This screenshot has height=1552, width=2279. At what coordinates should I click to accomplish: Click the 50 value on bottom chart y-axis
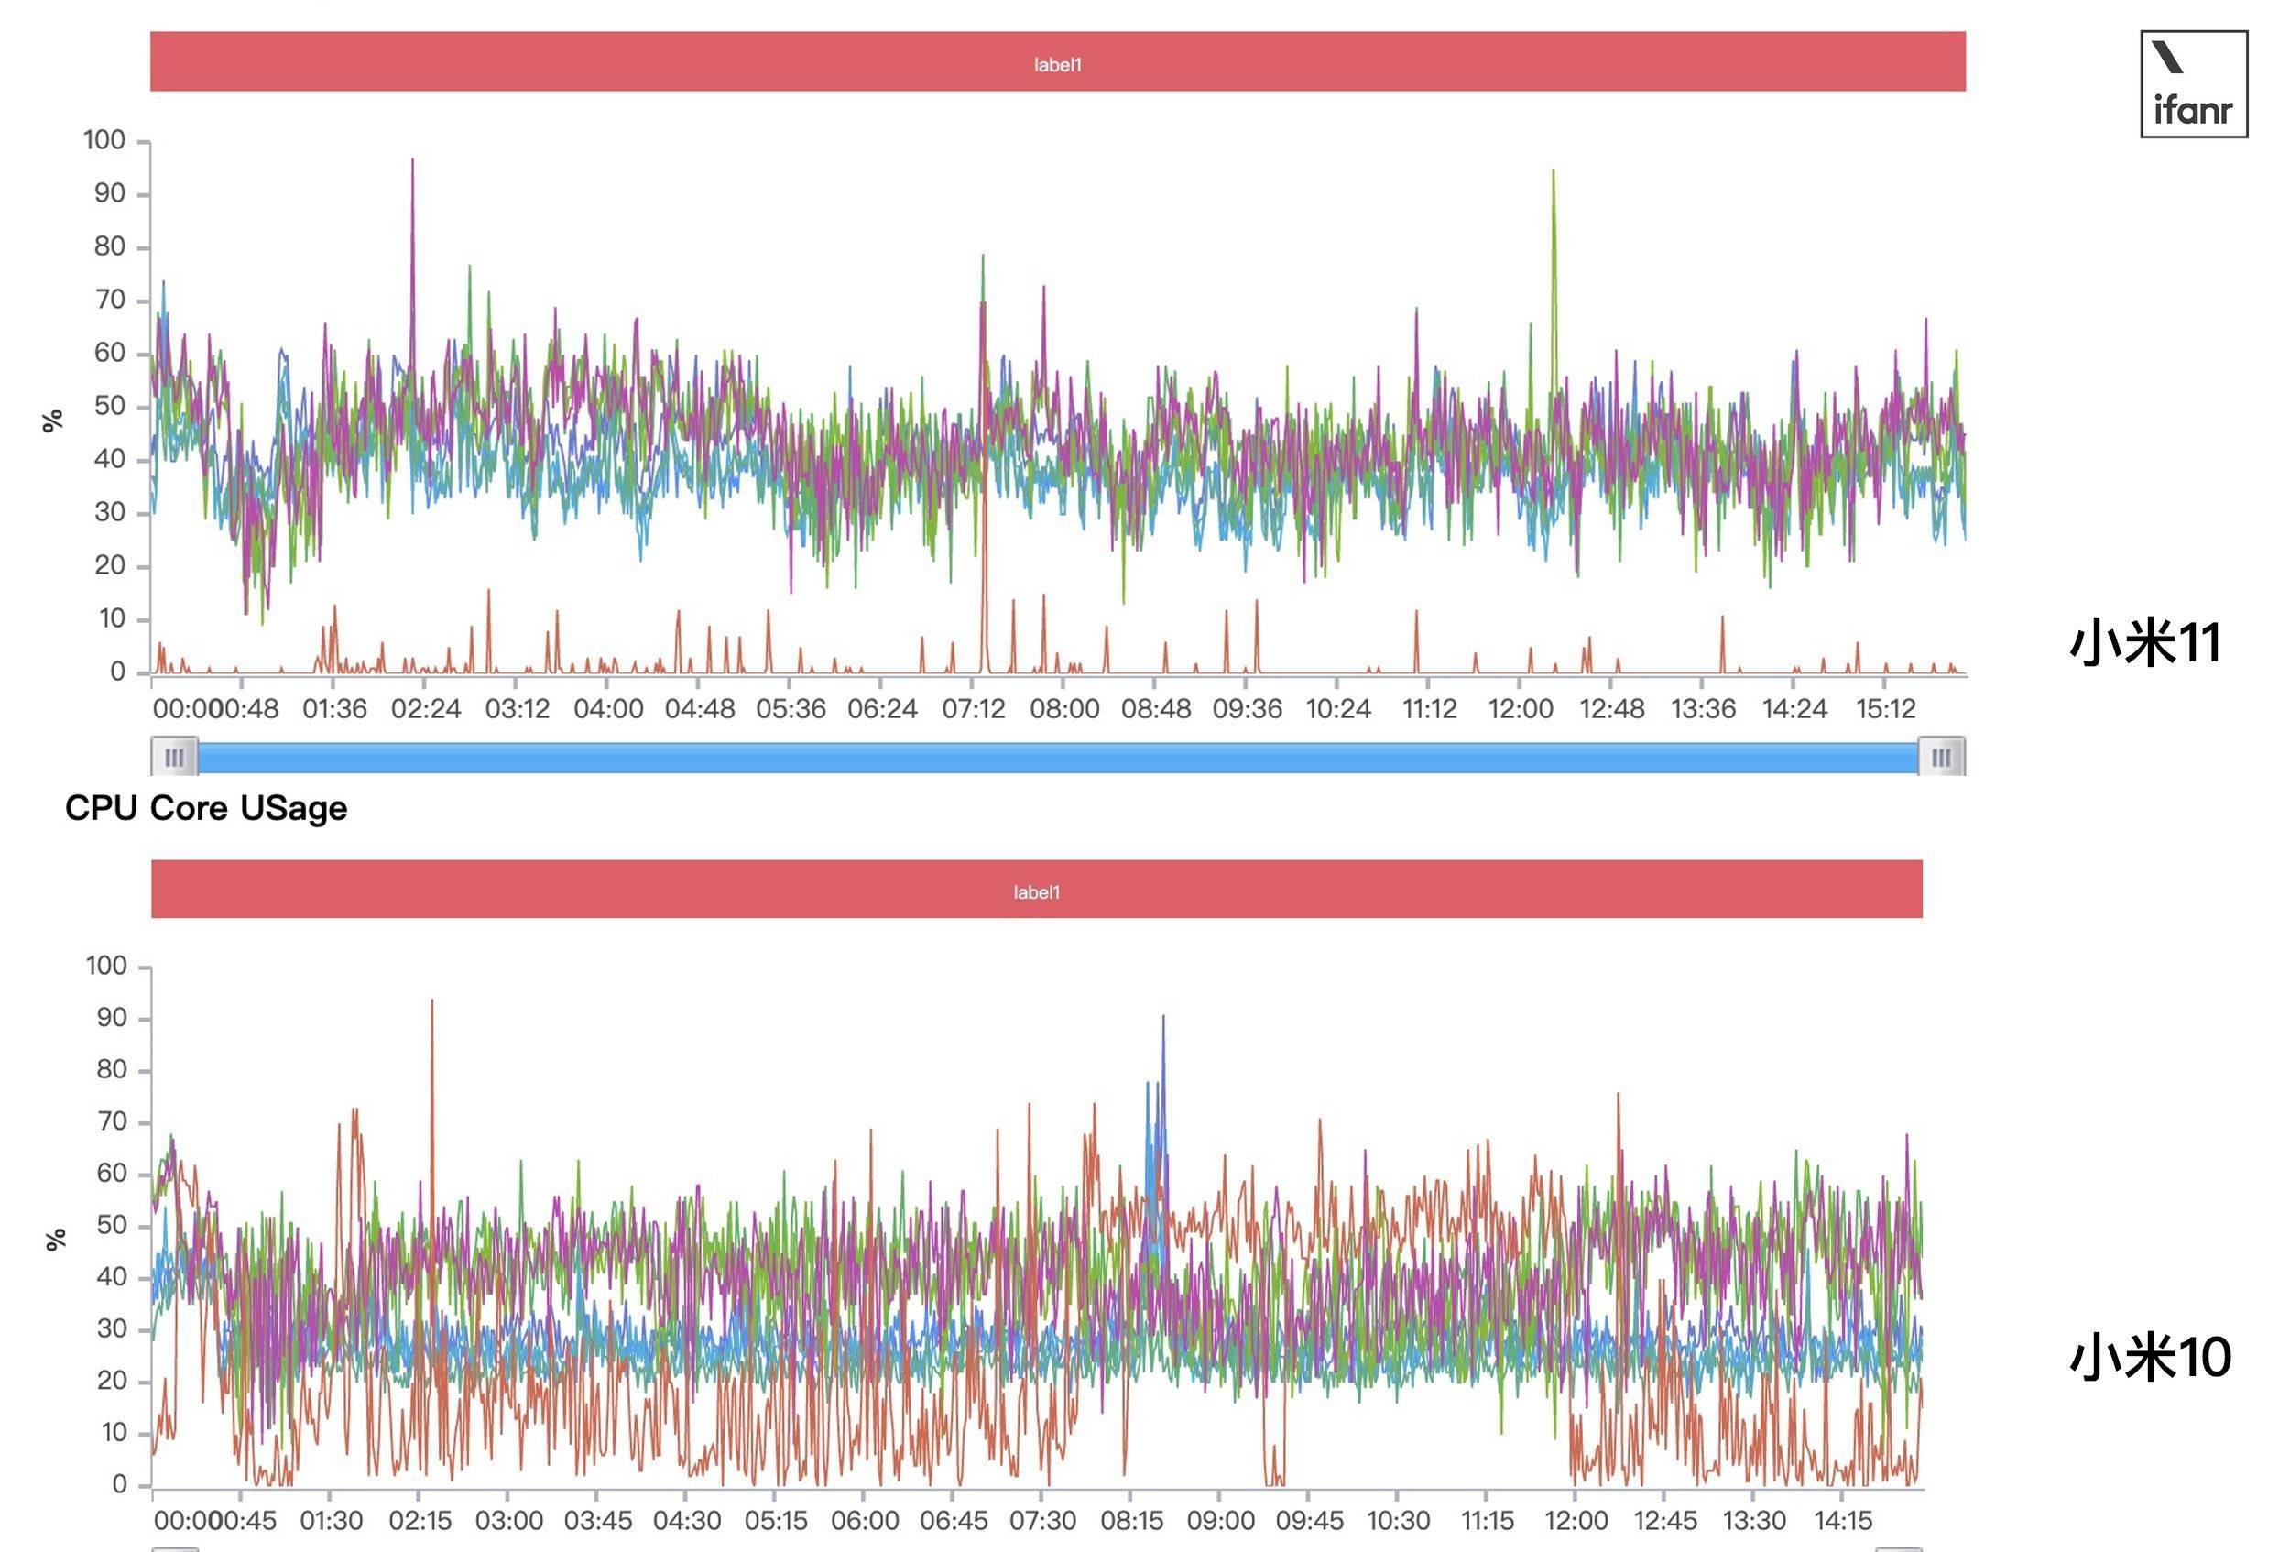pyautogui.click(x=111, y=1225)
